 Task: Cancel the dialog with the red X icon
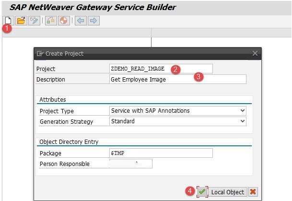click(x=253, y=192)
